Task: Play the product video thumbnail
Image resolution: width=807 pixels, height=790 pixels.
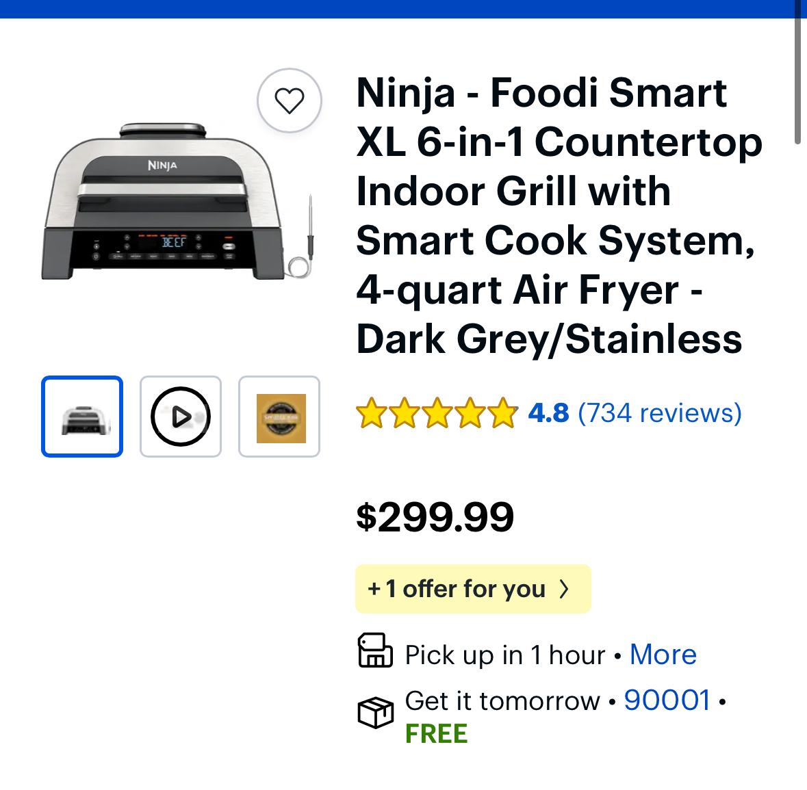Action: pos(181,417)
